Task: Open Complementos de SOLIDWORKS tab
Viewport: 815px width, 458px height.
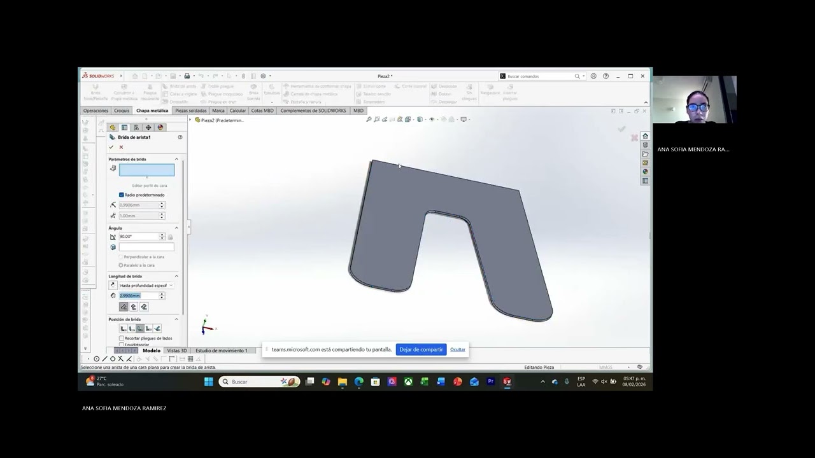Action: (x=313, y=111)
